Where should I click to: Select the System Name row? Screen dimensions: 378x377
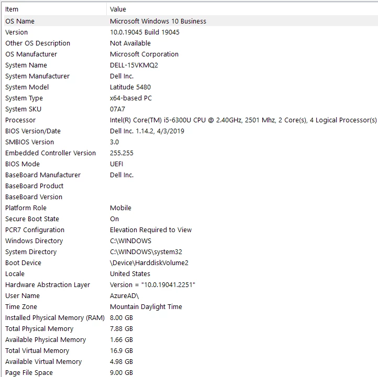26,65
